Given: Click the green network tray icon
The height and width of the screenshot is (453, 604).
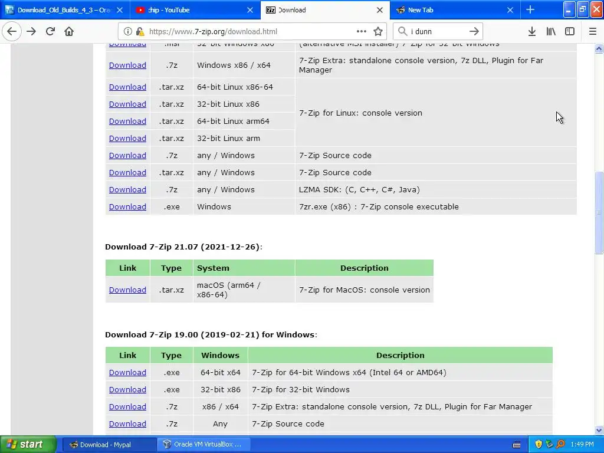Looking at the screenshot, I should click(x=549, y=445).
